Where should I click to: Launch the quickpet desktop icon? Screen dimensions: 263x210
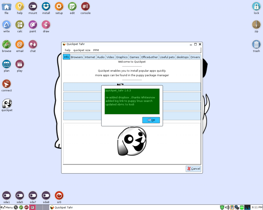(7, 104)
